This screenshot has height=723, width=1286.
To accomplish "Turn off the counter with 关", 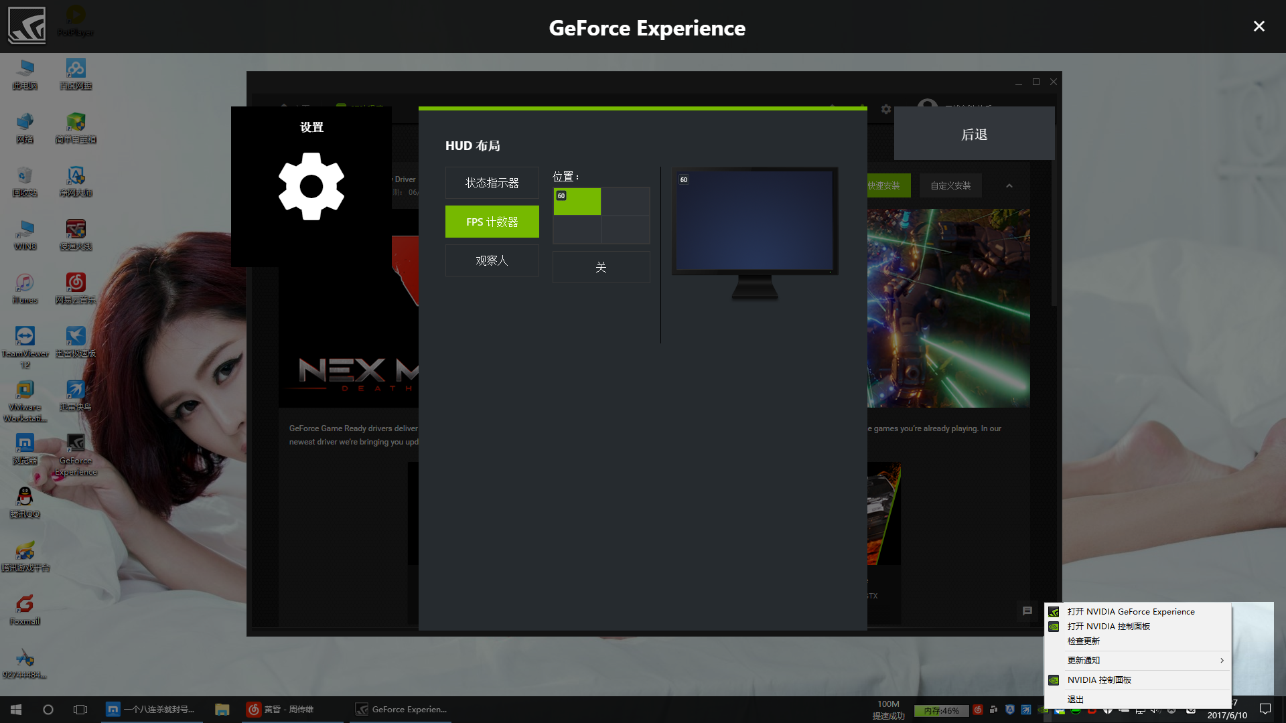I will [x=601, y=267].
